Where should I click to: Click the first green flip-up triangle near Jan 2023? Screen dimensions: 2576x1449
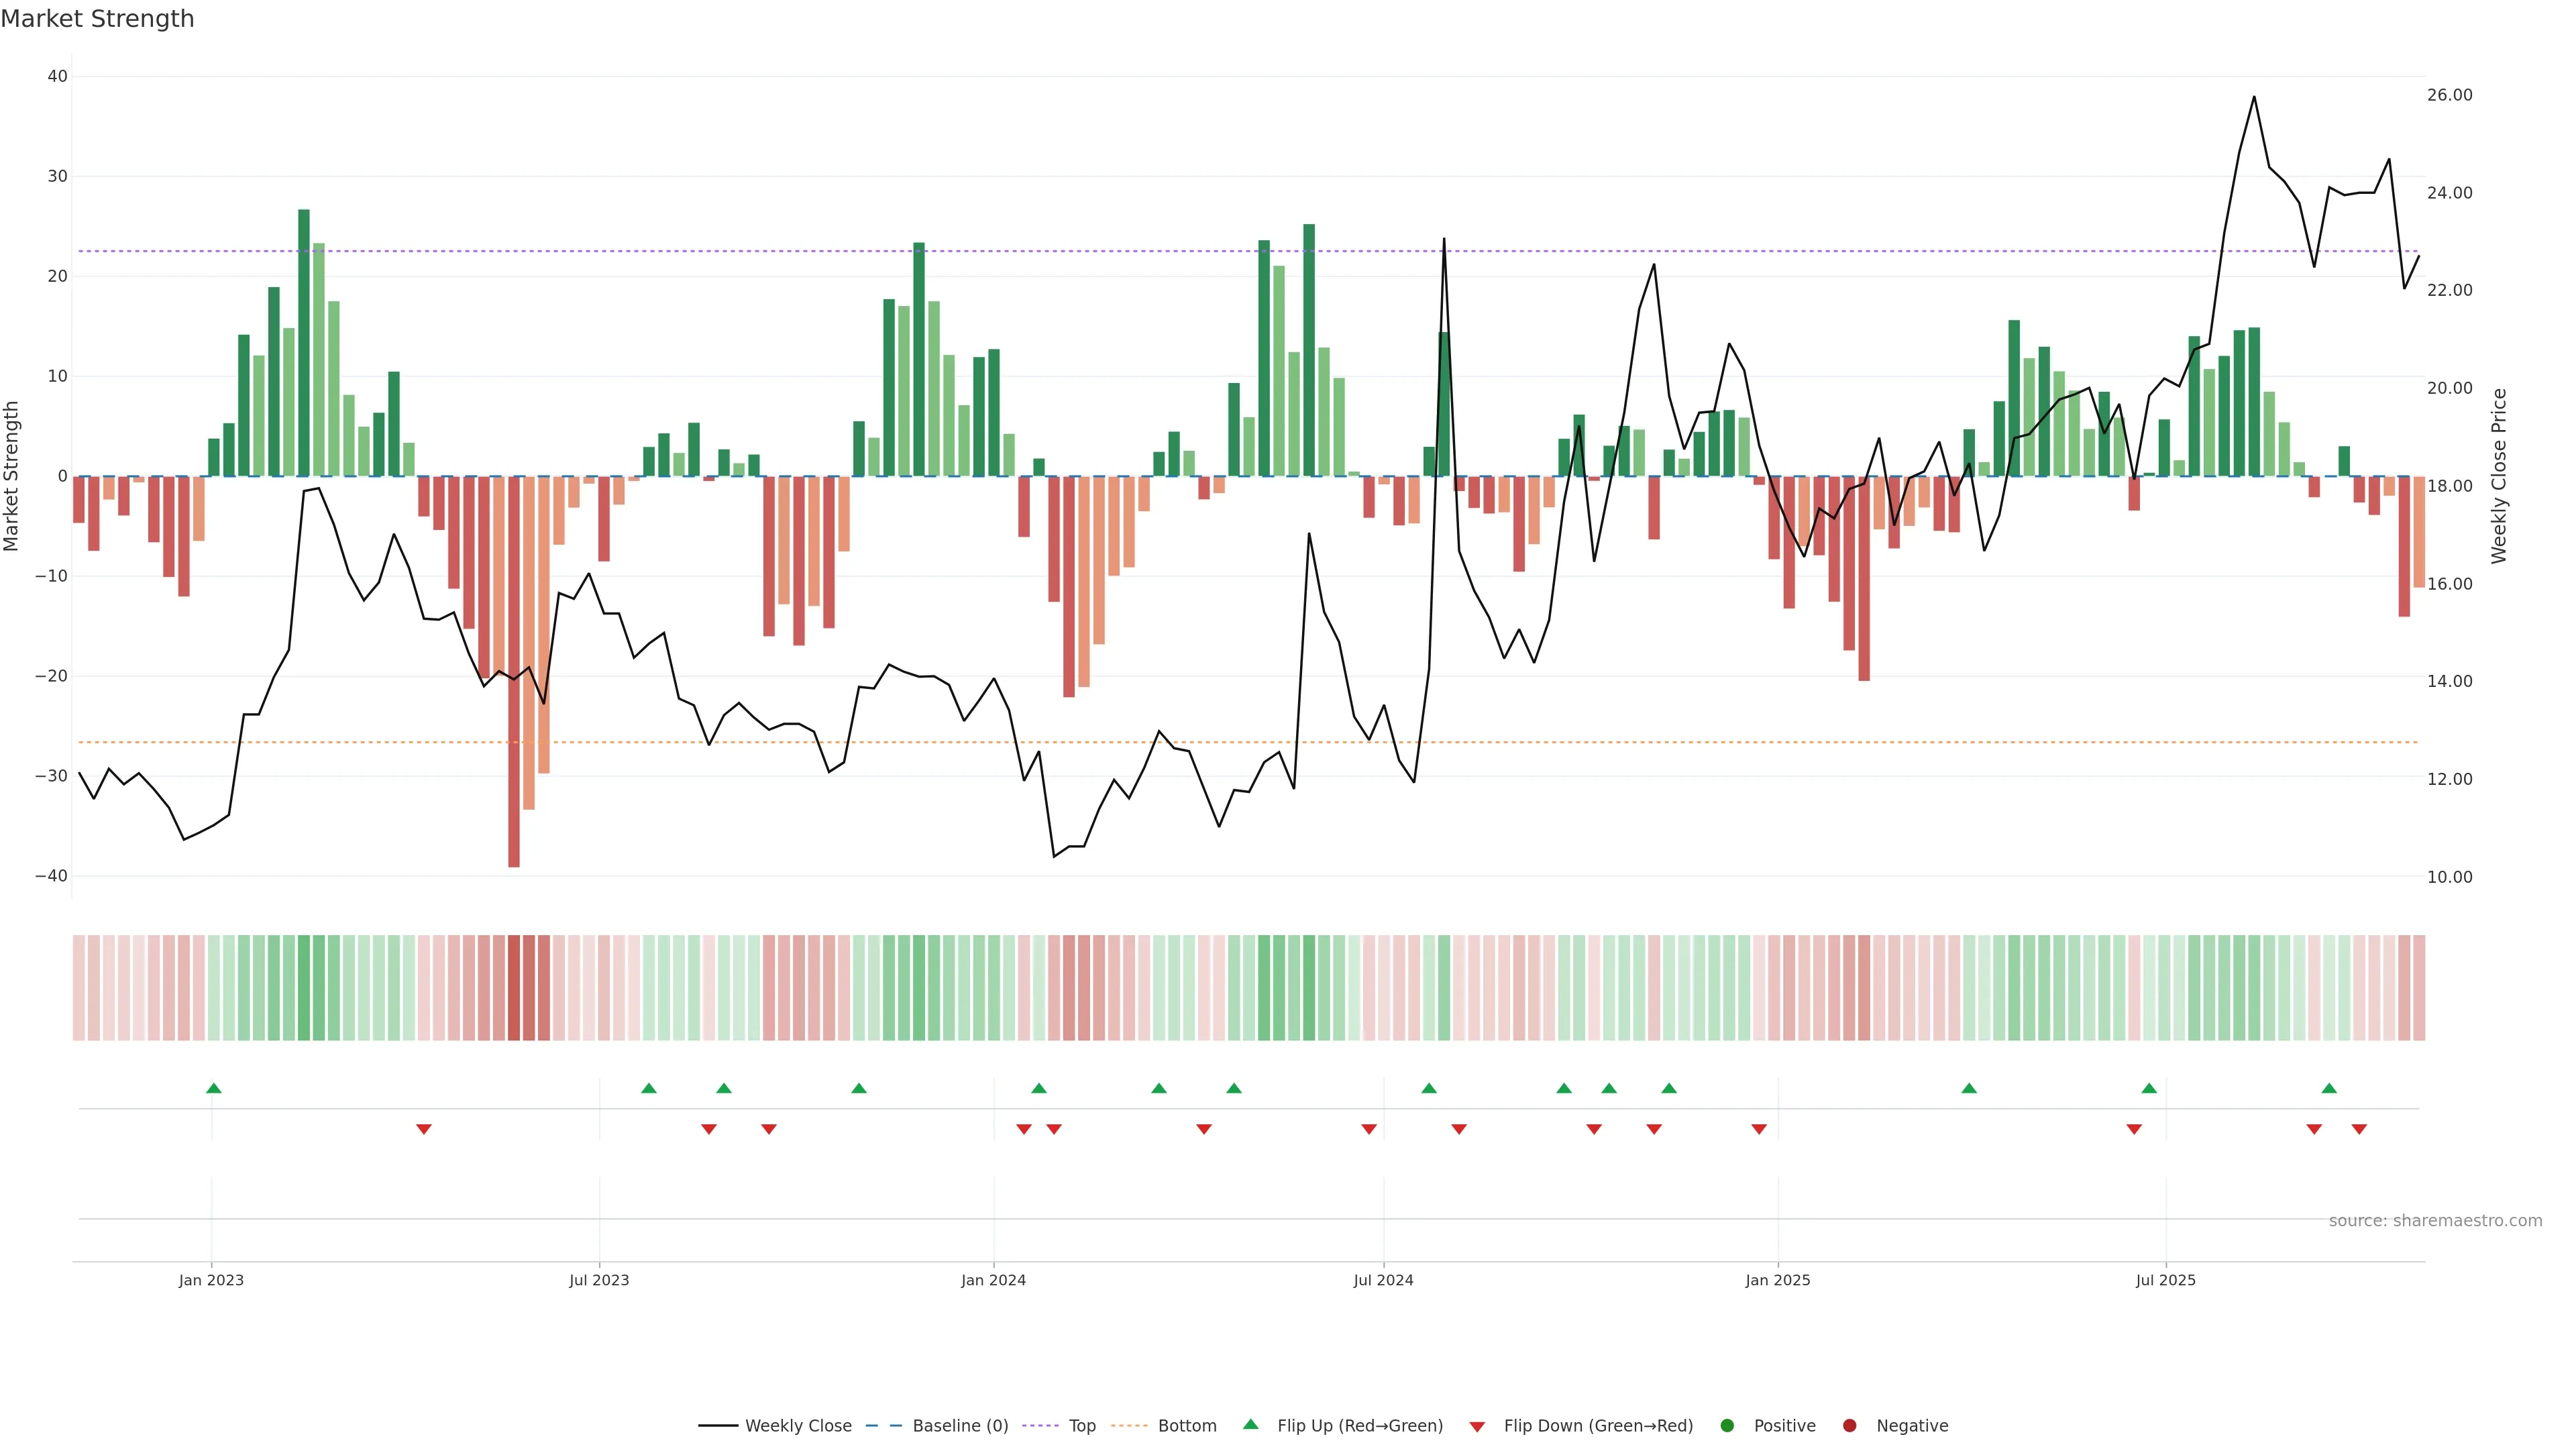pos(213,1088)
